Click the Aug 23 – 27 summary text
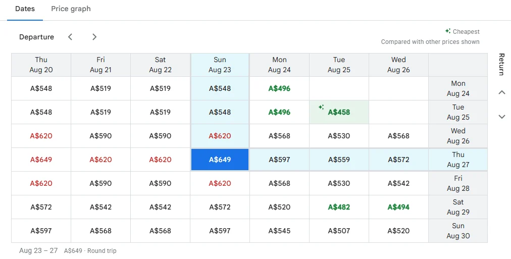 pyautogui.click(x=38, y=250)
